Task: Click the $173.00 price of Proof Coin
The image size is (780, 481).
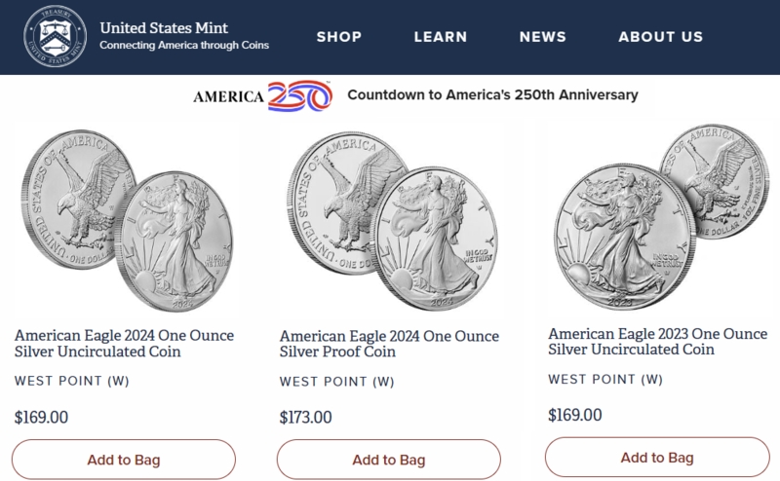Action: tap(305, 418)
